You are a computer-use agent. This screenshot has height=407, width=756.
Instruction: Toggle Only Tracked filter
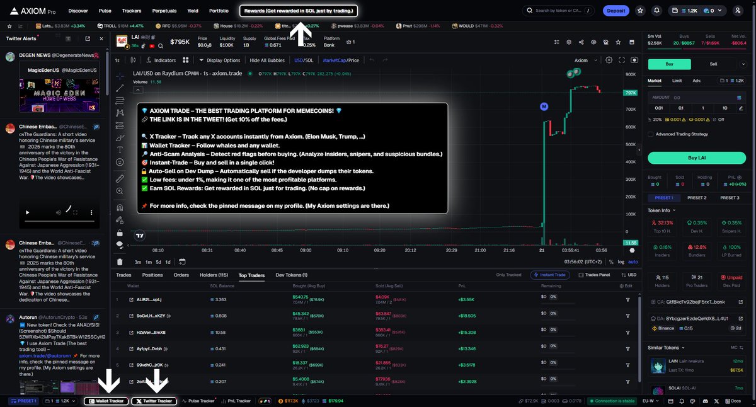click(x=508, y=275)
